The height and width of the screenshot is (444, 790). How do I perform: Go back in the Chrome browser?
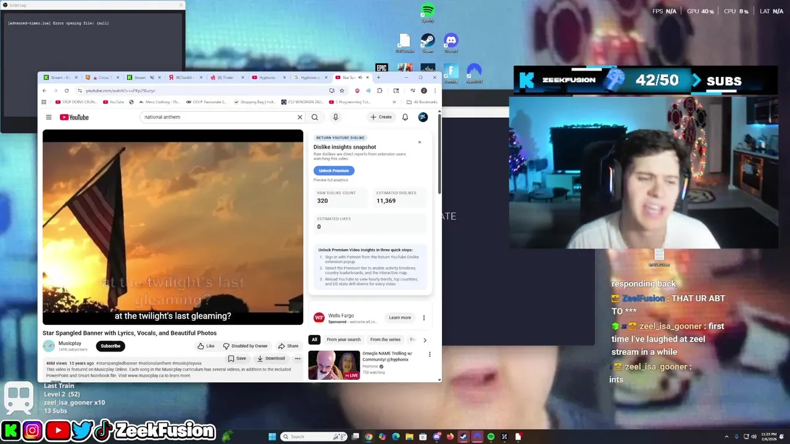(x=44, y=91)
